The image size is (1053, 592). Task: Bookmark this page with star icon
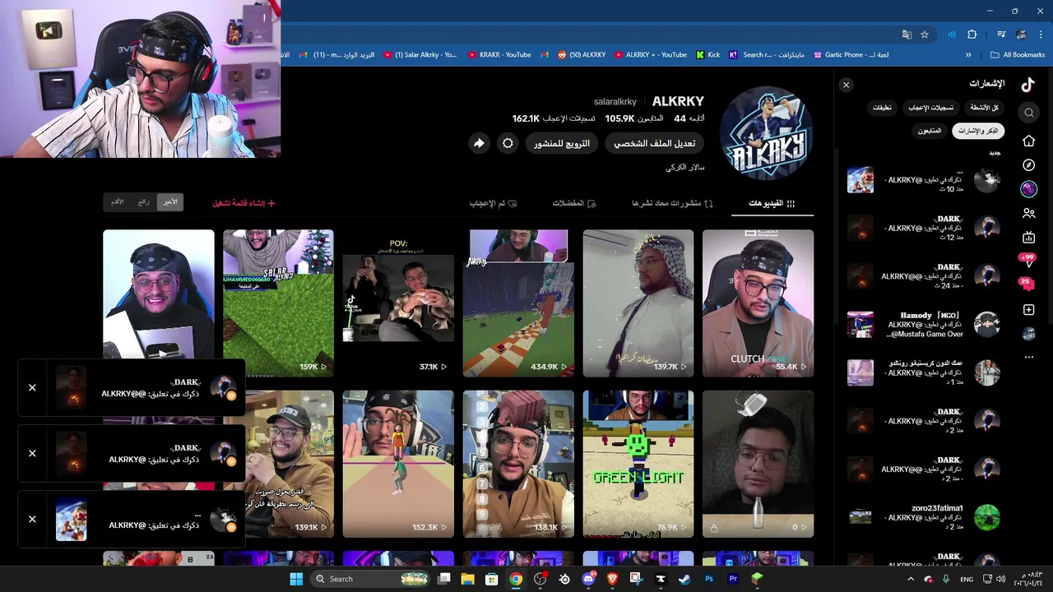[x=925, y=35]
